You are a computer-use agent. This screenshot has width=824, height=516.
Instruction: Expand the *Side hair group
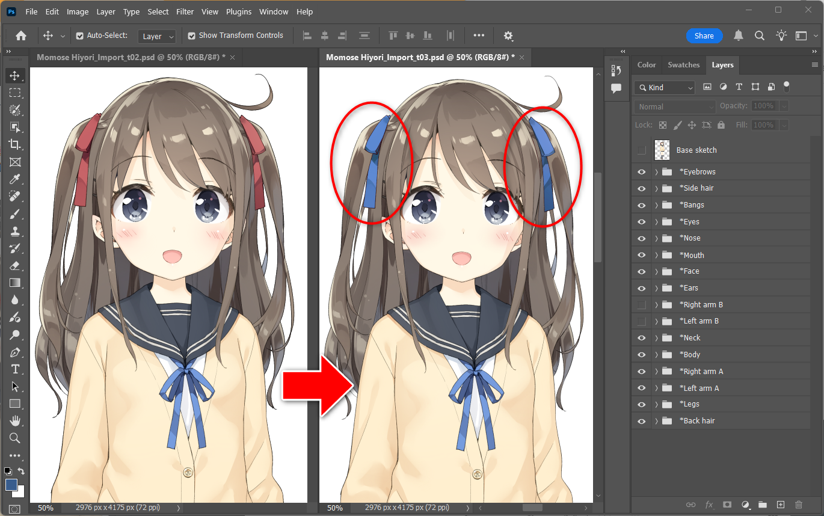656,188
